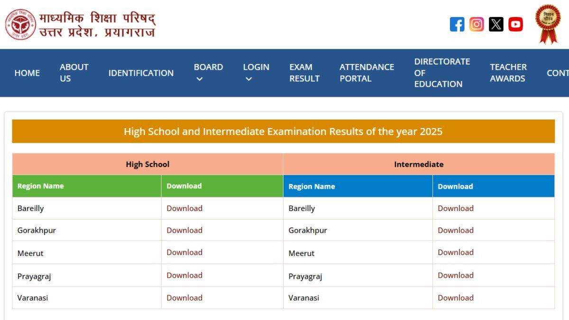Expand the LOGIN dropdown menu
569x320 pixels.
coord(256,73)
